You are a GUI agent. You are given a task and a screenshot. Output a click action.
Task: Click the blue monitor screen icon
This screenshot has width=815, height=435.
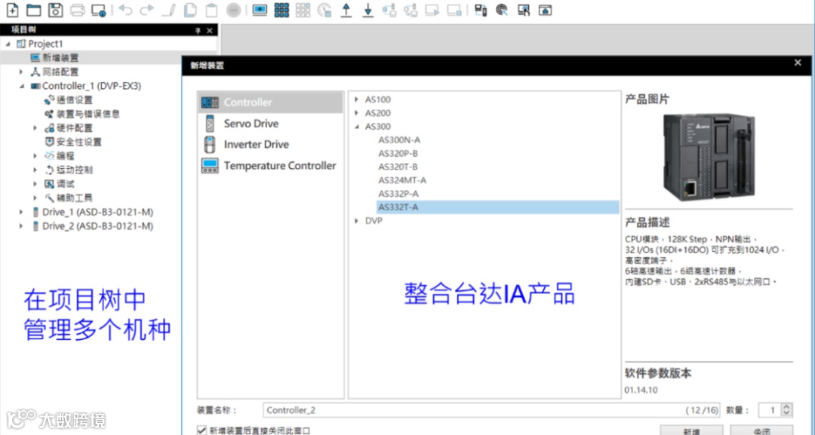pyautogui.click(x=260, y=10)
